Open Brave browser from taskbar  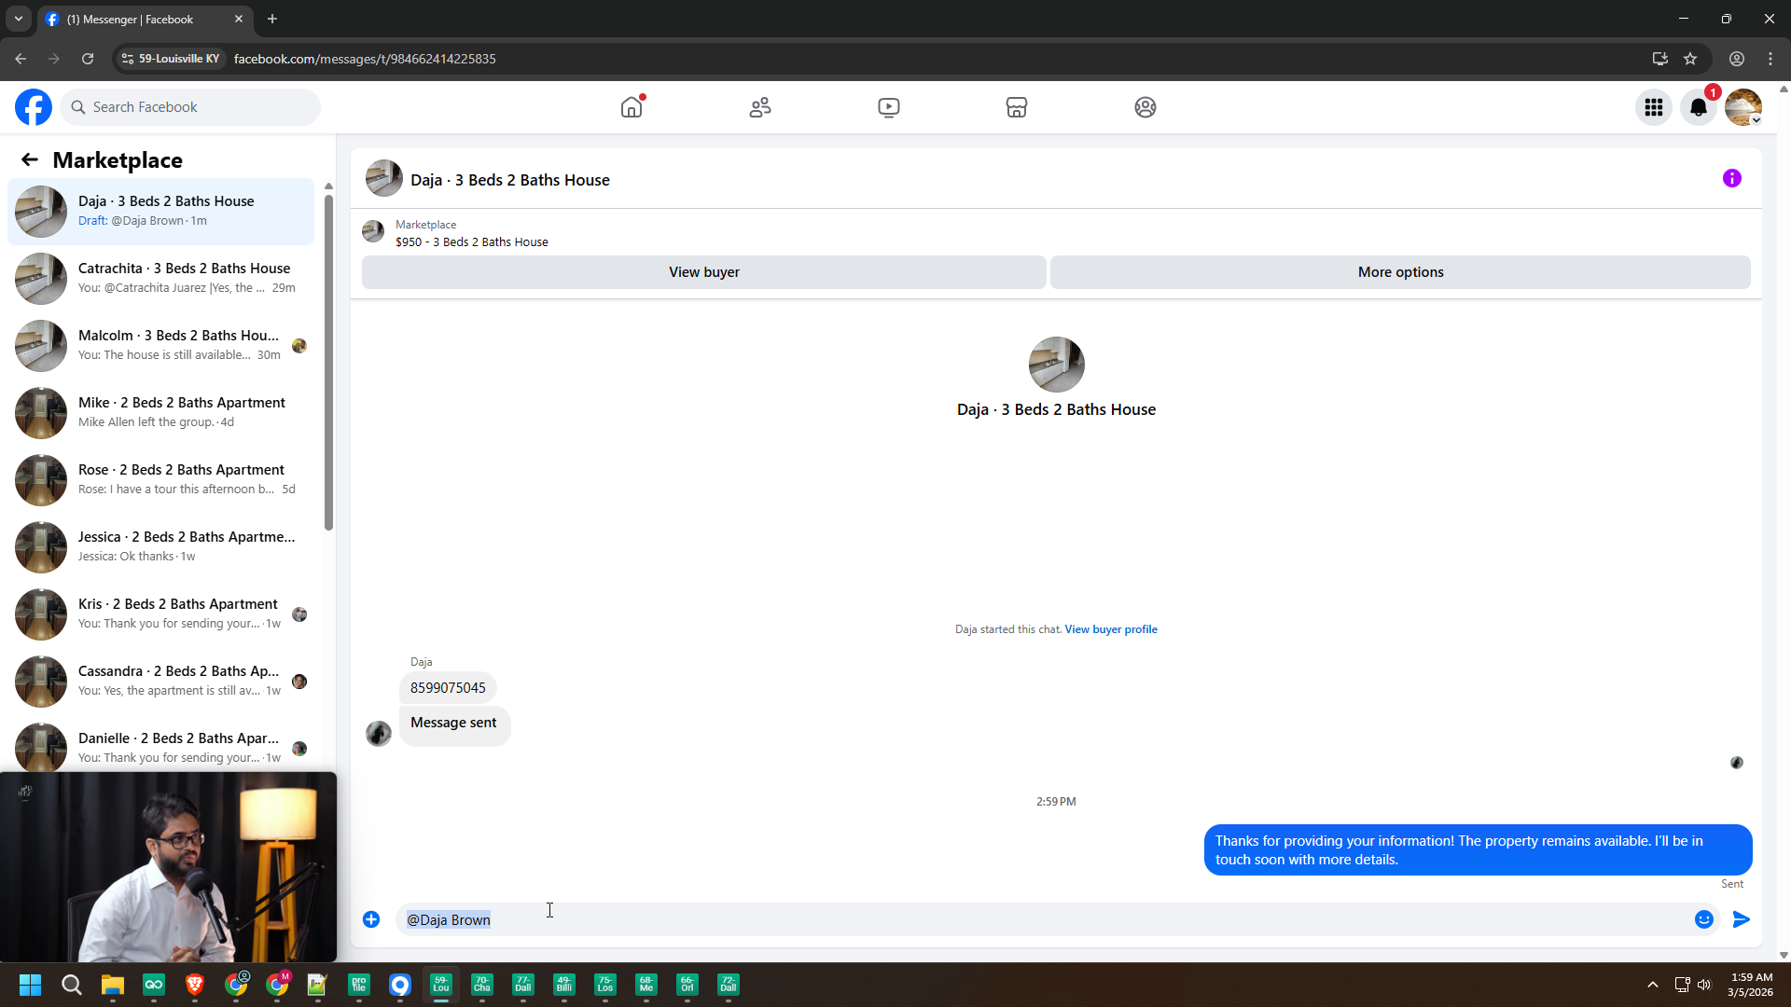tap(195, 985)
